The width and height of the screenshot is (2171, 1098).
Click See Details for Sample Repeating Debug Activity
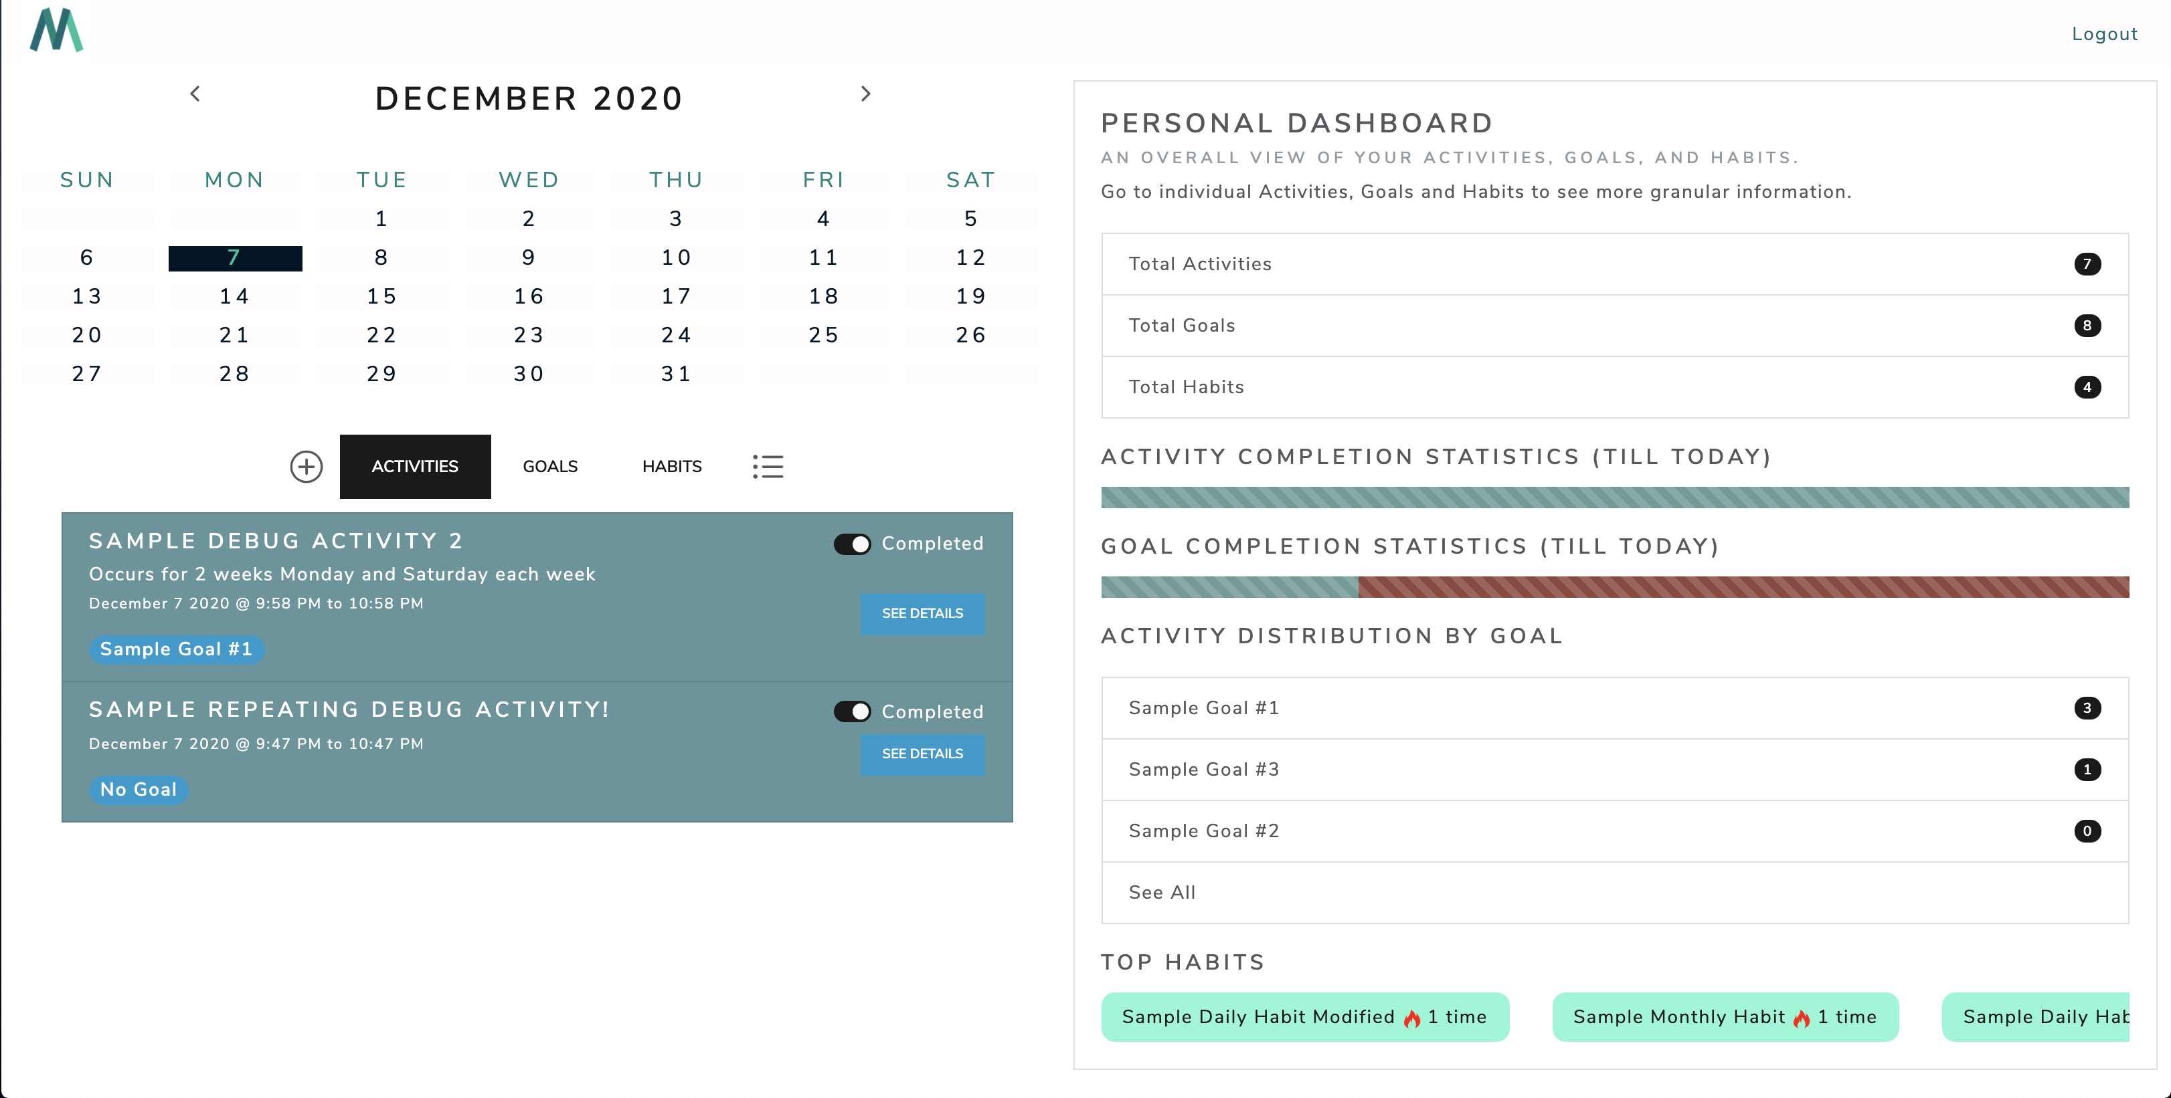coord(923,754)
